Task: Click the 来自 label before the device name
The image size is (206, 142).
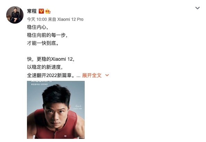Action: [52, 19]
